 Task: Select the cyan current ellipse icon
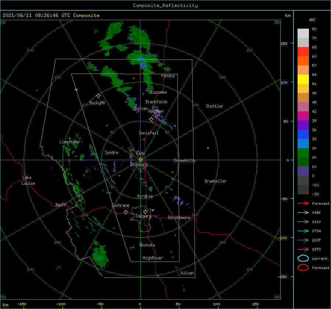[303, 258]
